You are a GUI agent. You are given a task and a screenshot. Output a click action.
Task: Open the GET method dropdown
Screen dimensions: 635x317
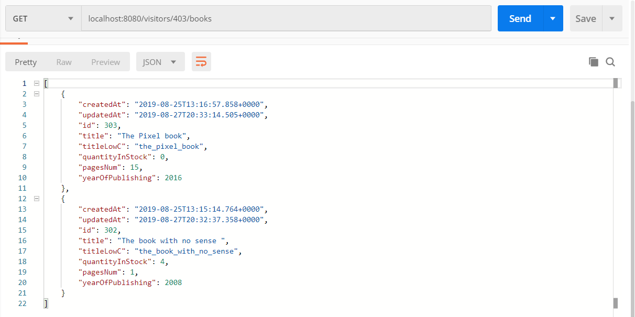[43, 18]
